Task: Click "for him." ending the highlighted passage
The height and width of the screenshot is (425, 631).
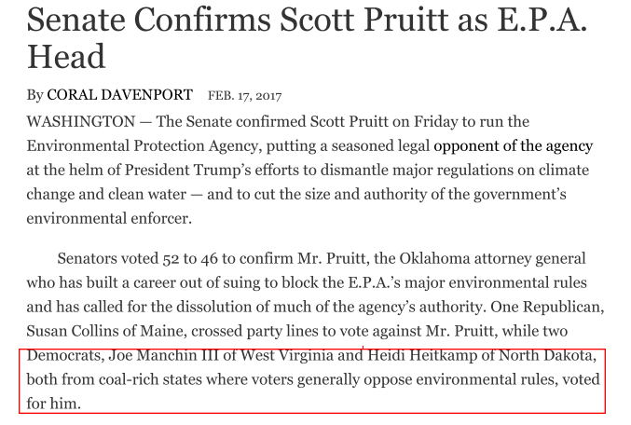Action: click(x=54, y=404)
